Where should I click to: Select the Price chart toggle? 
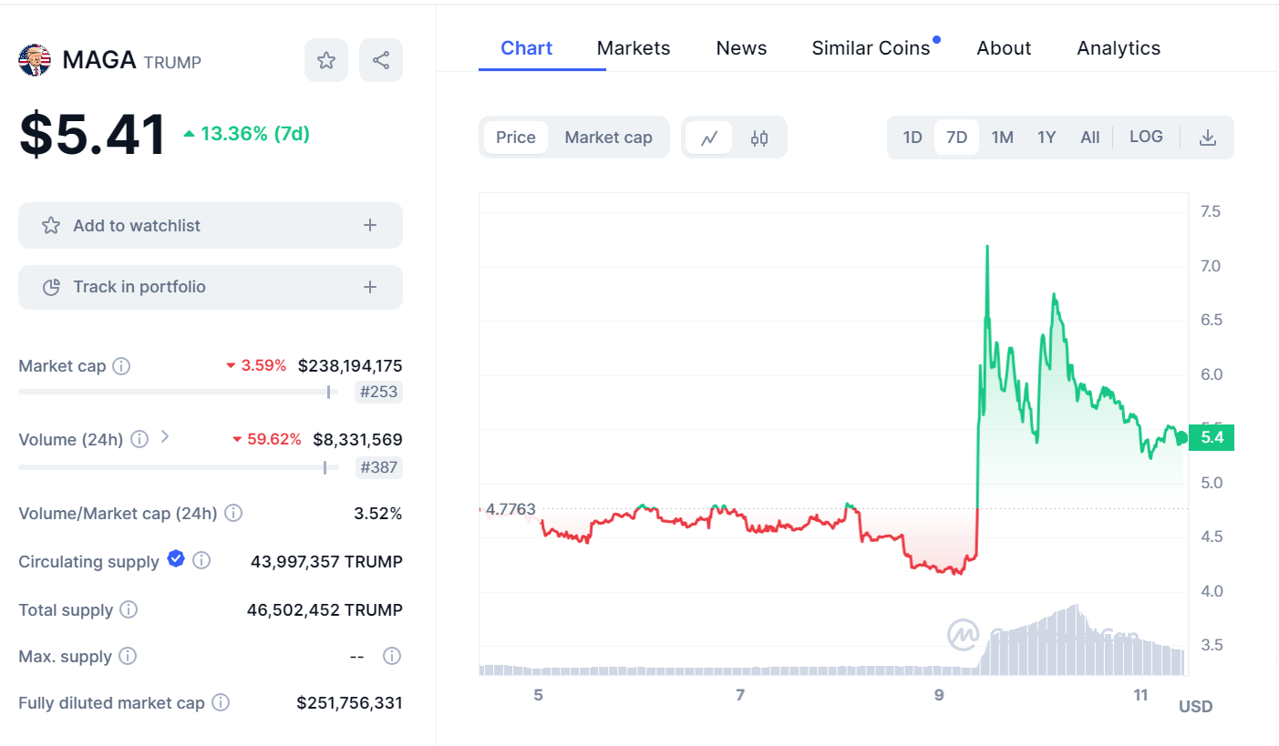516,138
